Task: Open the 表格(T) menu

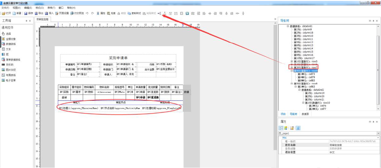Action: coord(51,8)
